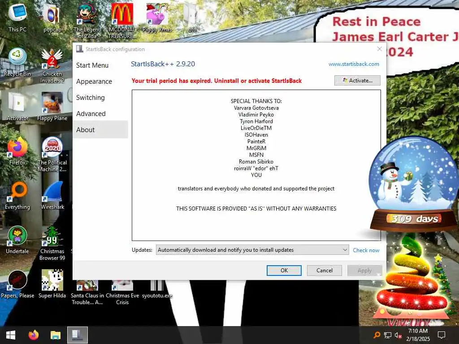Click the Everything tray icon

point(377,335)
